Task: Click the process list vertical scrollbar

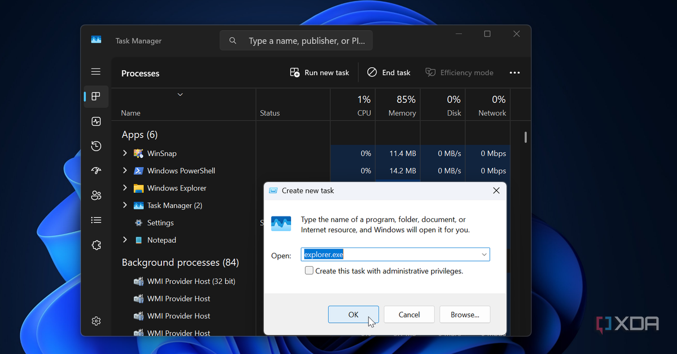Action: coord(525,138)
